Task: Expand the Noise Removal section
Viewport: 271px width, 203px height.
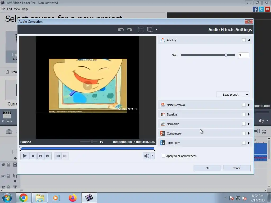Action: tap(249, 105)
